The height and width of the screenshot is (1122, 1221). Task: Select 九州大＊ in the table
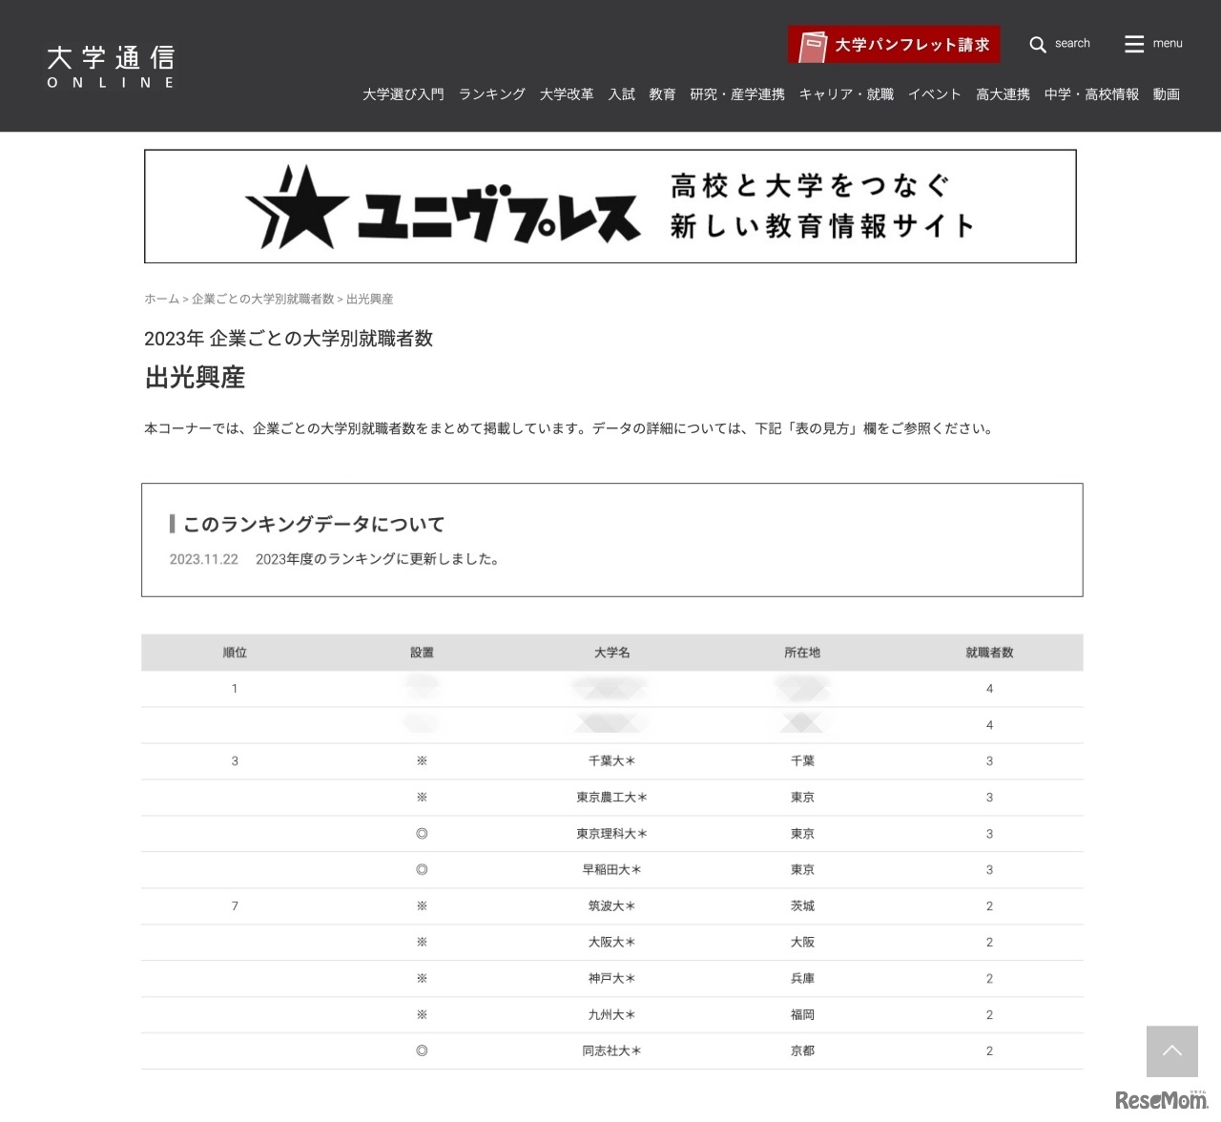(x=611, y=1015)
